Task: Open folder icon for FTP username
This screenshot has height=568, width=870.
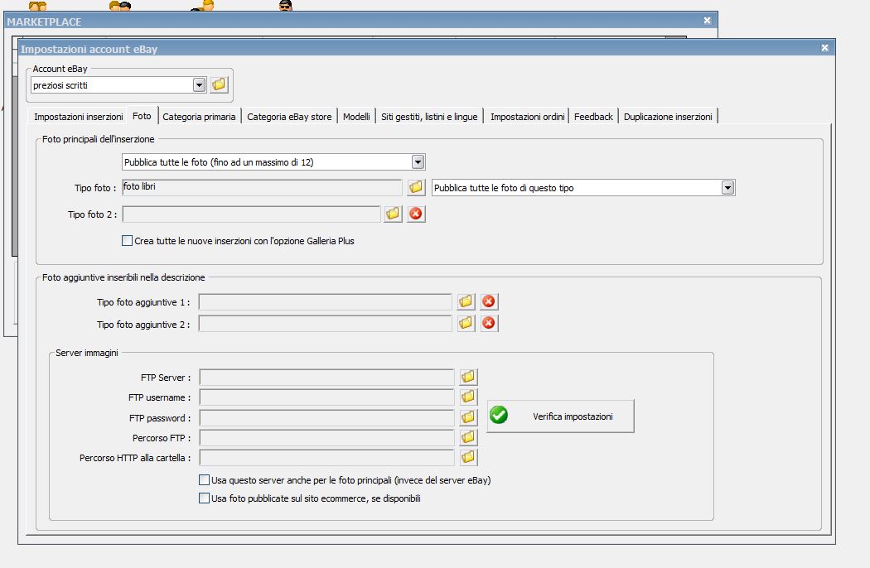Action: (x=468, y=397)
